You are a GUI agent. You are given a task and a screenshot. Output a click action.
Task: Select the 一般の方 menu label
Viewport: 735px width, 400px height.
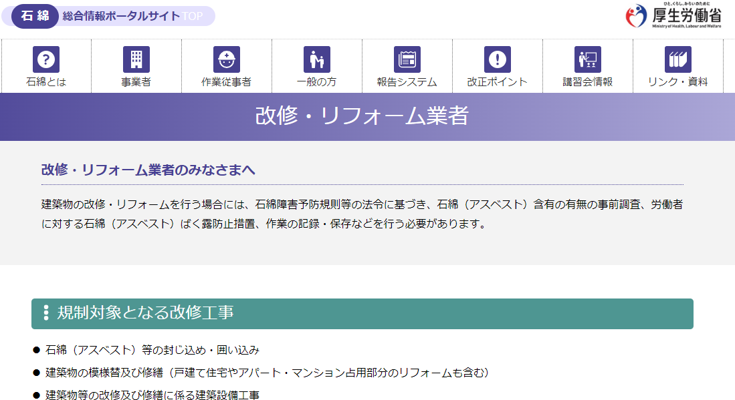point(317,82)
